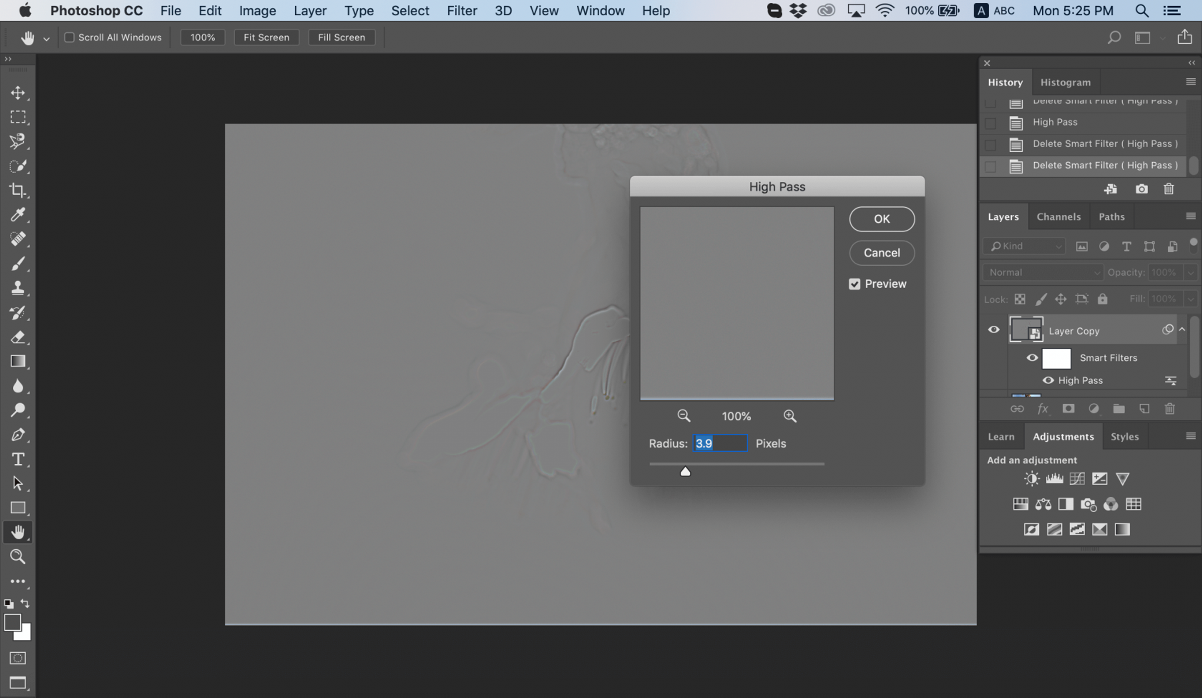This screenshot has height=698, width=1202.
Task: Toggle visibility of High Pass smart filter
Action: coord(1047,380)
